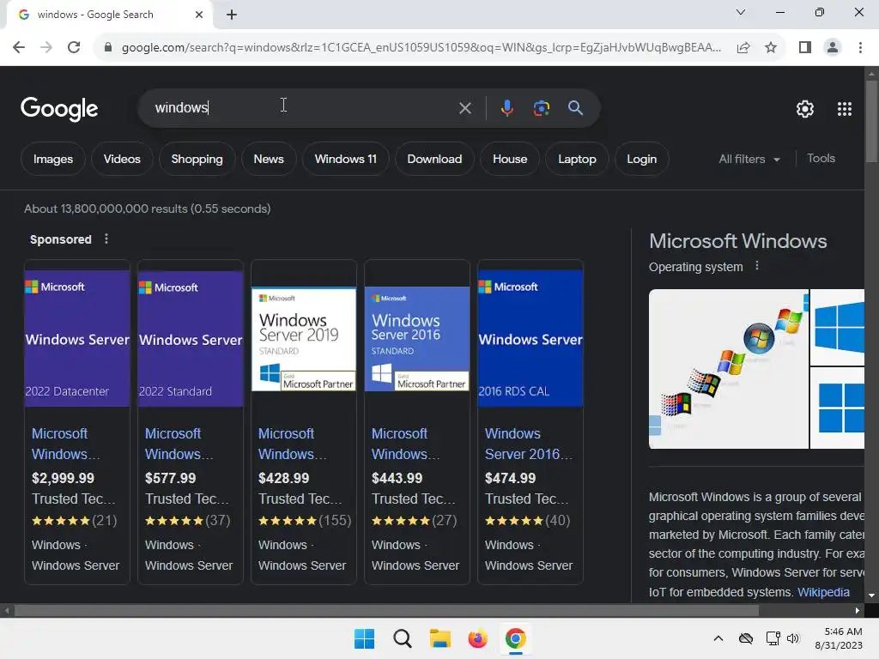Click the horizontal scrollbar right arrow
Viewport: 879px width, 659px height.
858,610
